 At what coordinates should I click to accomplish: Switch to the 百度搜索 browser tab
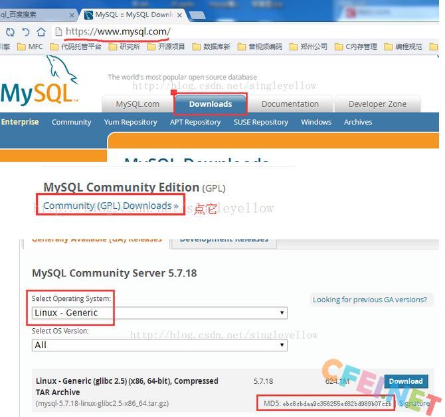tap(37, 15)
